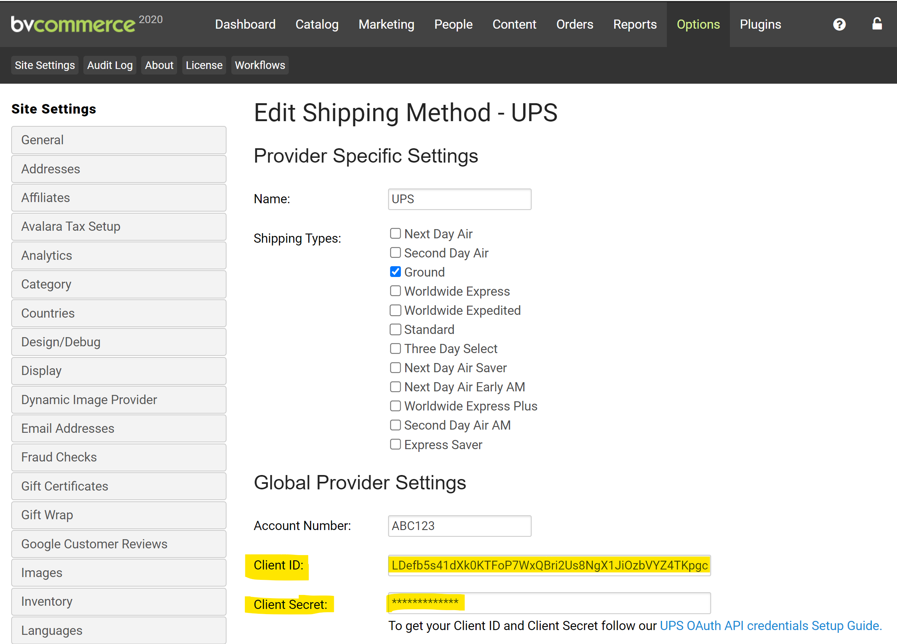The width and height of the screenshot is (897, 644).
Task: Go to Fraud Checks settings
Action: pyautogui.click(x=119, y=457)
